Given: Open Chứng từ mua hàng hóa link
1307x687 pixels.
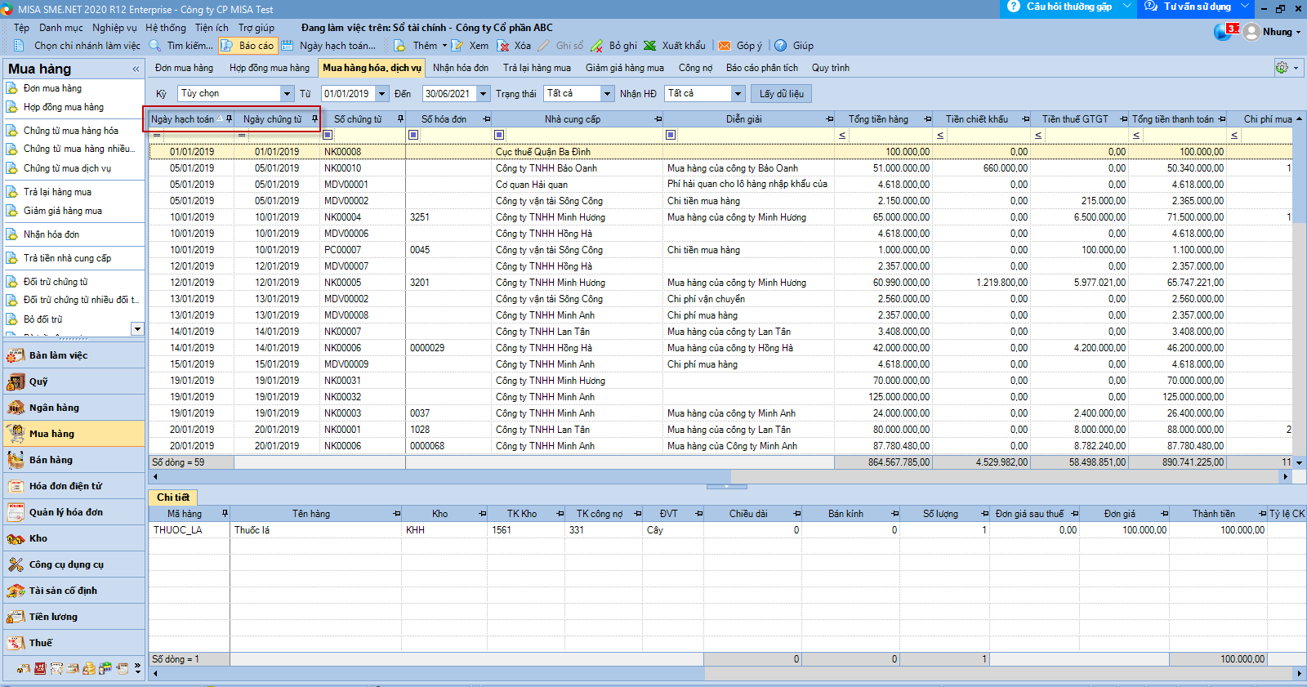Looking at the screenshot, I should (x=70, y=131).
